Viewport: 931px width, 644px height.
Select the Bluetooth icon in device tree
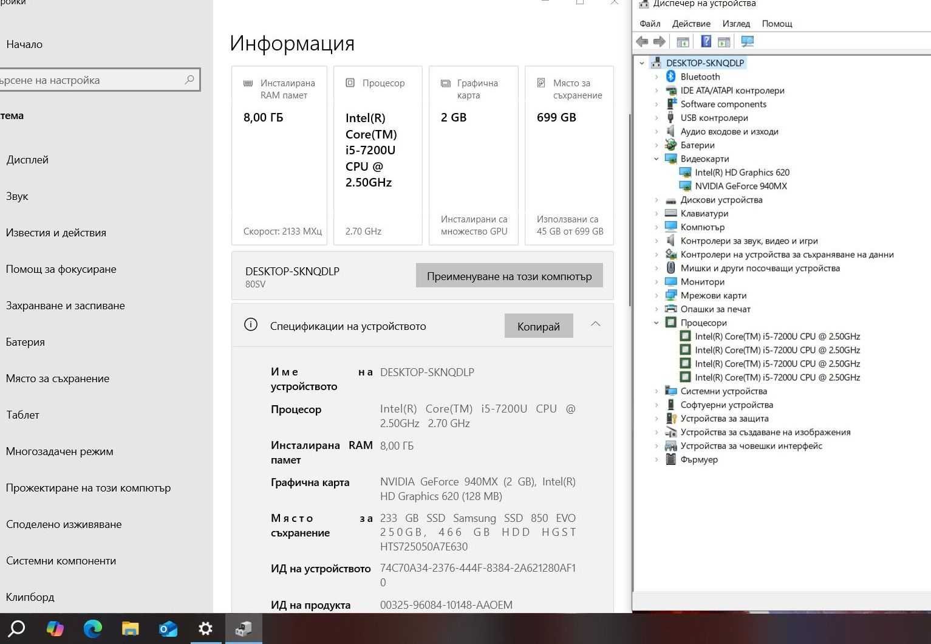point(670,77)
